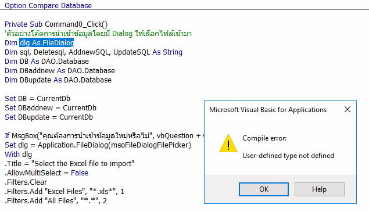The height and width of the screenshot is (212, 369).
Task: Click the highlighted 'dlg As FileDialog' text
Action: (46, 43)
